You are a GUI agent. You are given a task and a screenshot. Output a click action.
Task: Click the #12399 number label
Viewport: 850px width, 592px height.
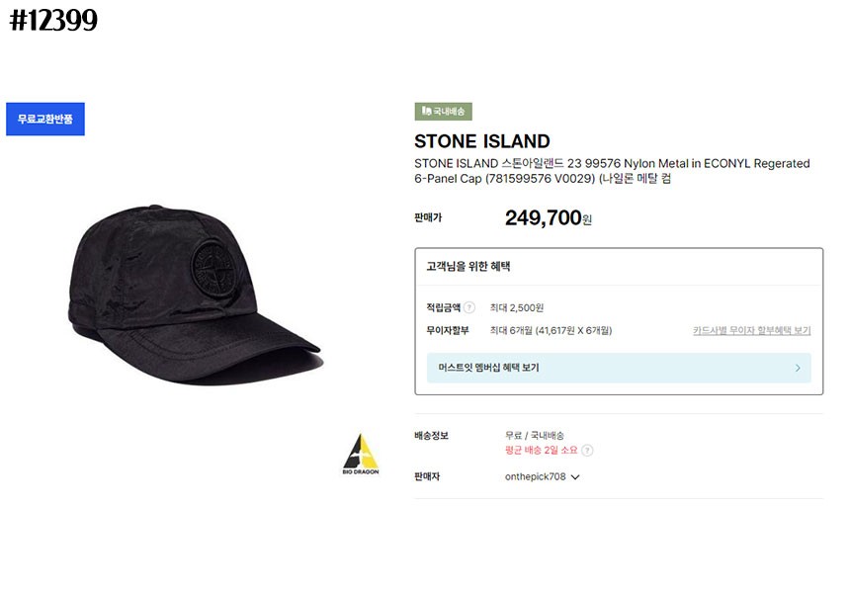53,21
